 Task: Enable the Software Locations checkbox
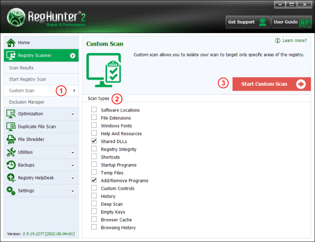tap(94, 110)
